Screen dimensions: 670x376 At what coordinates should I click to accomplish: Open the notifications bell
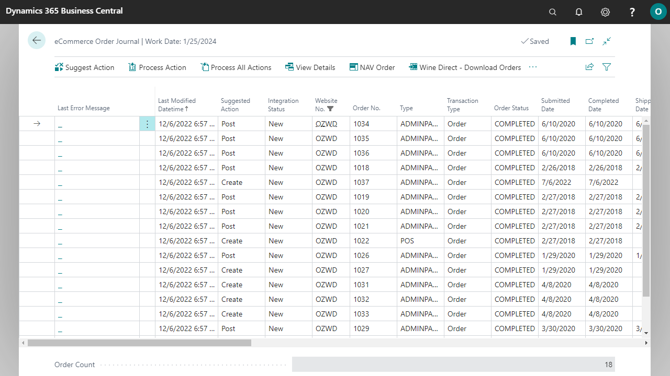579,12
